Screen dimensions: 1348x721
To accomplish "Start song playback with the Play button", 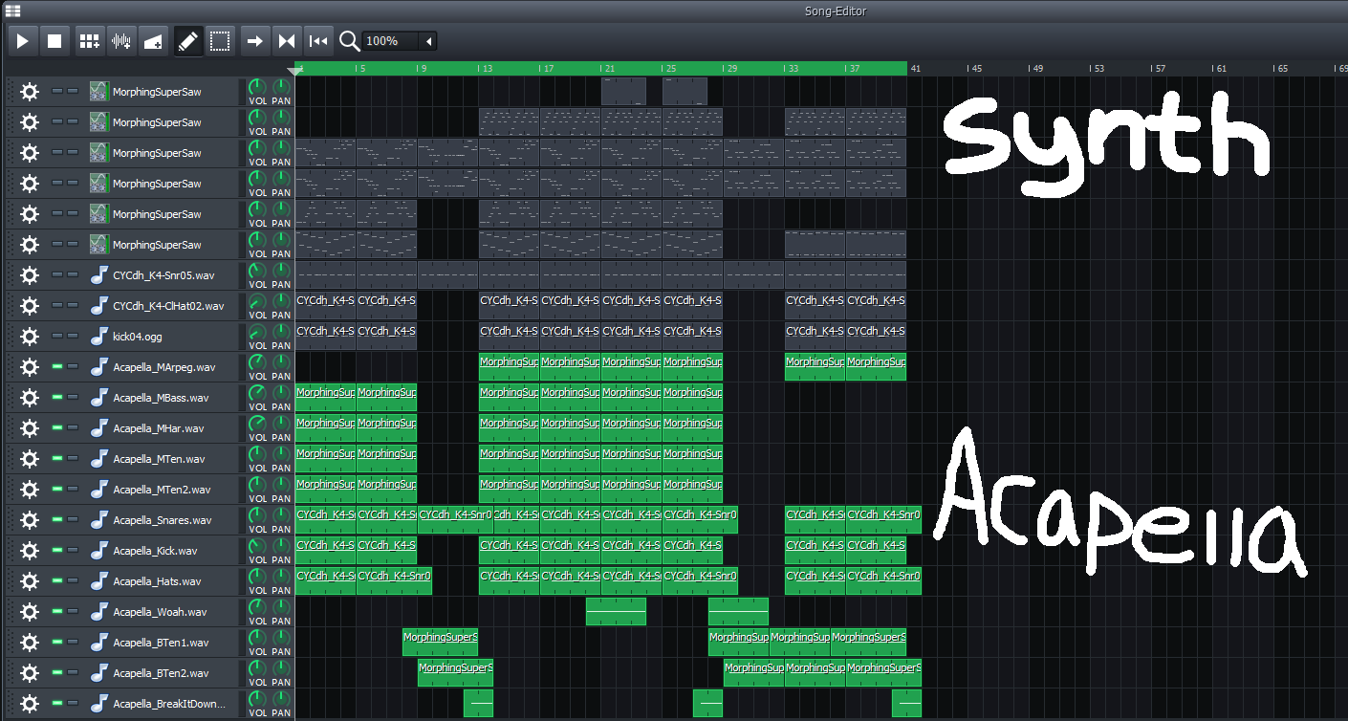I will pos(22,41).
